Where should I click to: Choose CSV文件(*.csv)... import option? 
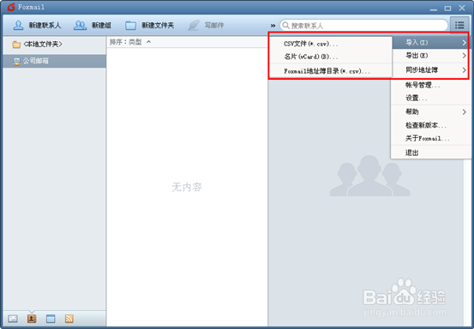tap(331, 44)
